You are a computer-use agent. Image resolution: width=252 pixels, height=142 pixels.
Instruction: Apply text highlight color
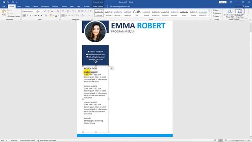coord(51,15)
